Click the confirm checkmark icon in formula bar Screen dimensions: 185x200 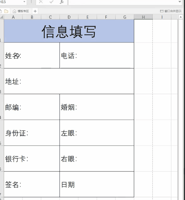(51, 2)
